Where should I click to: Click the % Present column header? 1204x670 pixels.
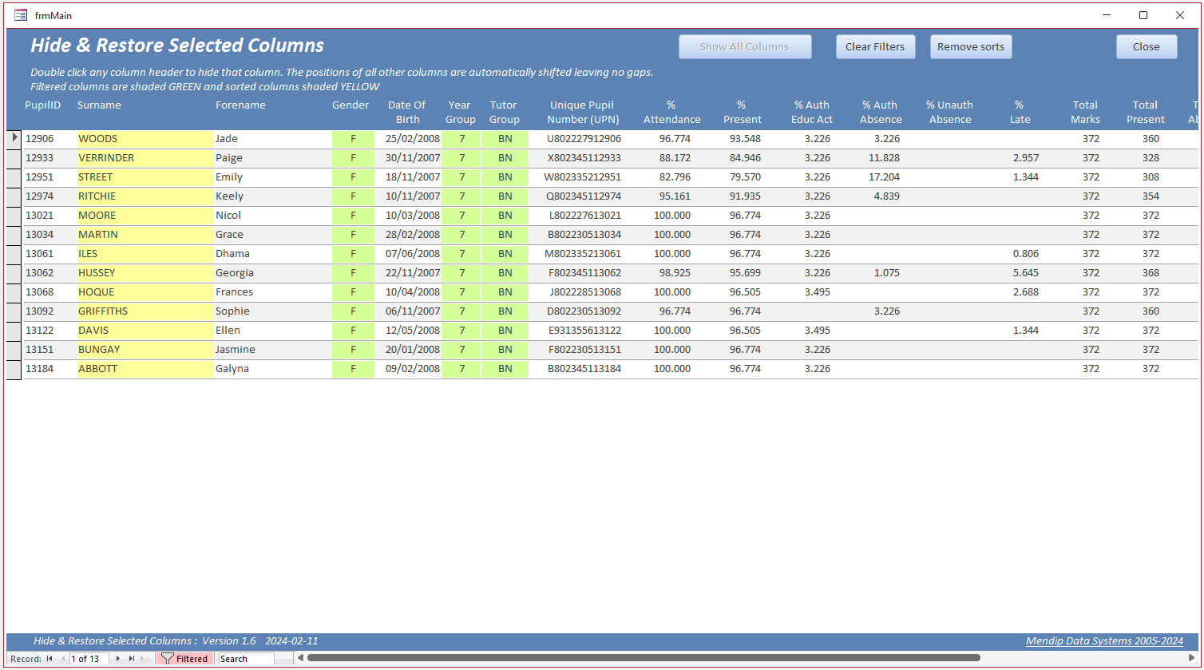click(x=742, y=113)
